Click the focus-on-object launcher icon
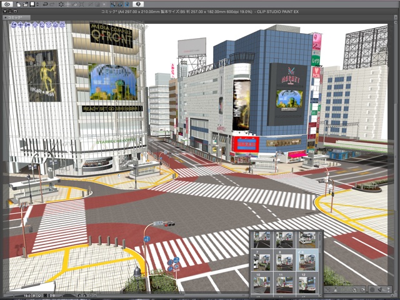The image size is (400, 300). (x=327, y=289)
